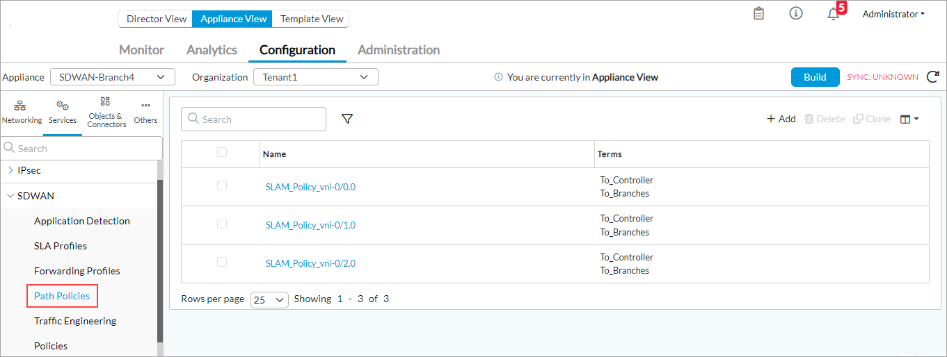Open the Others sidebar icon
Viewport: 947px width, 357px height.
click(x=145, y=113)
